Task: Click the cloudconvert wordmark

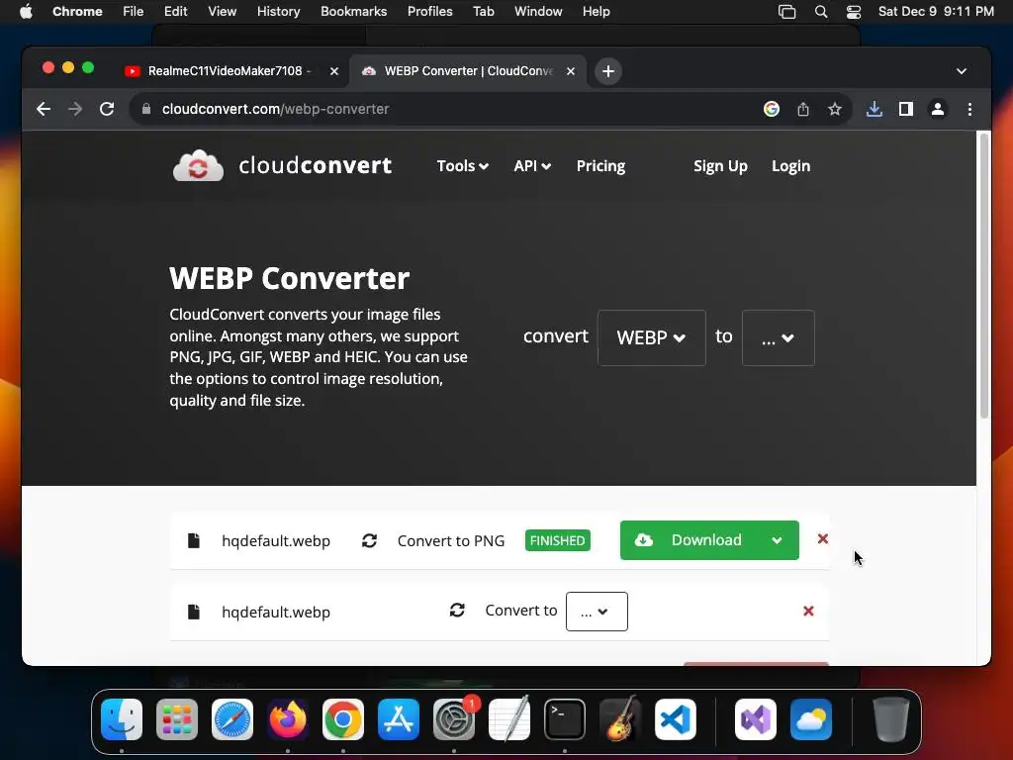Action: [x=316, y=165]
